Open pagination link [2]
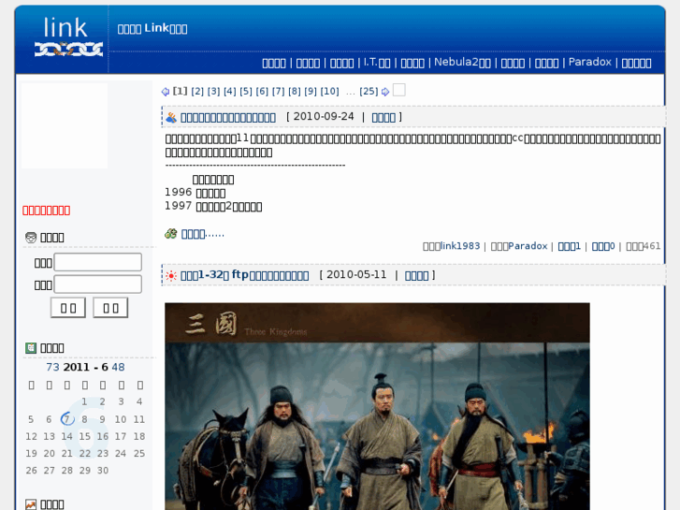680x510 pixels. click(197, 91)
